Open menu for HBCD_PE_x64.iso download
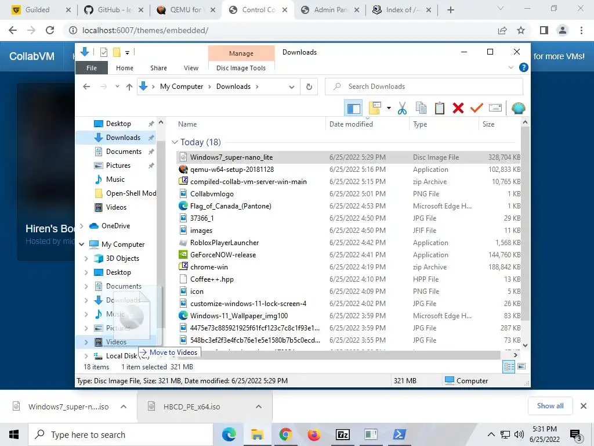The height and width of the screenshot is (446, 594). (x=259, y=407)
